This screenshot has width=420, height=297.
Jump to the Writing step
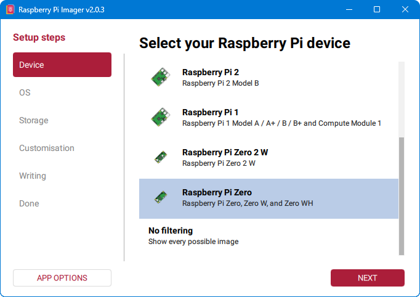coord(33,176)
